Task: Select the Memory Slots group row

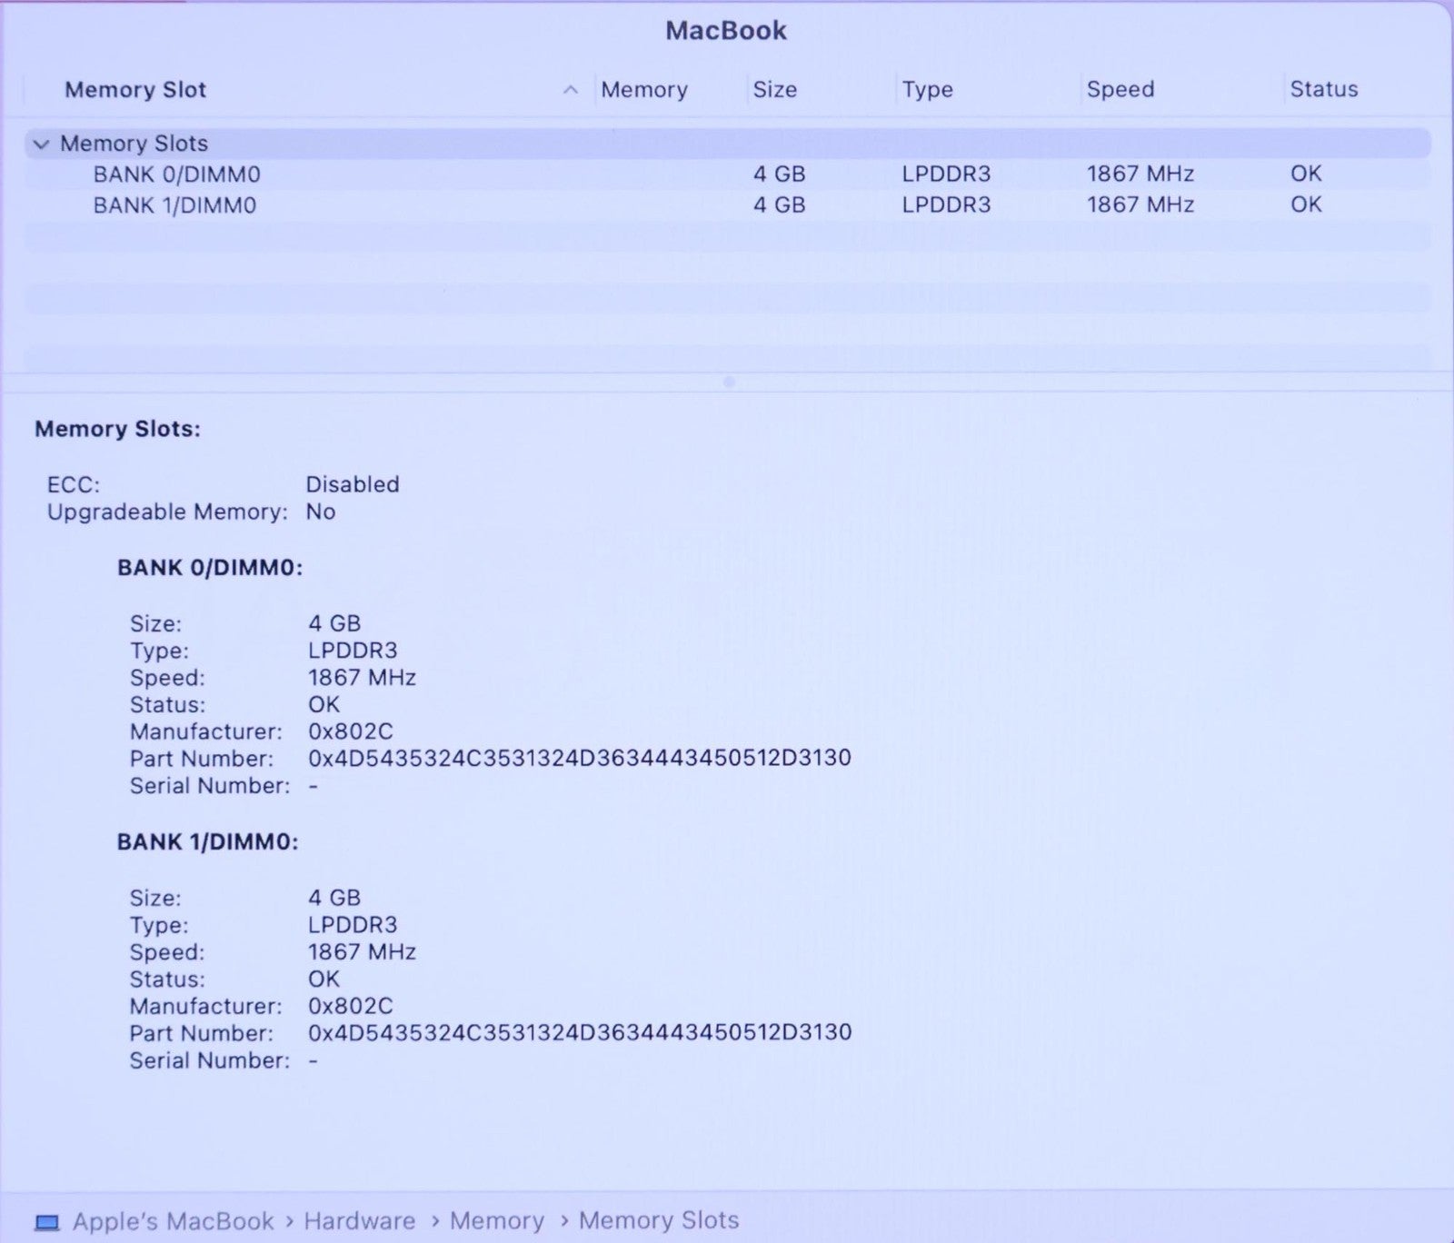Action: 727,144
